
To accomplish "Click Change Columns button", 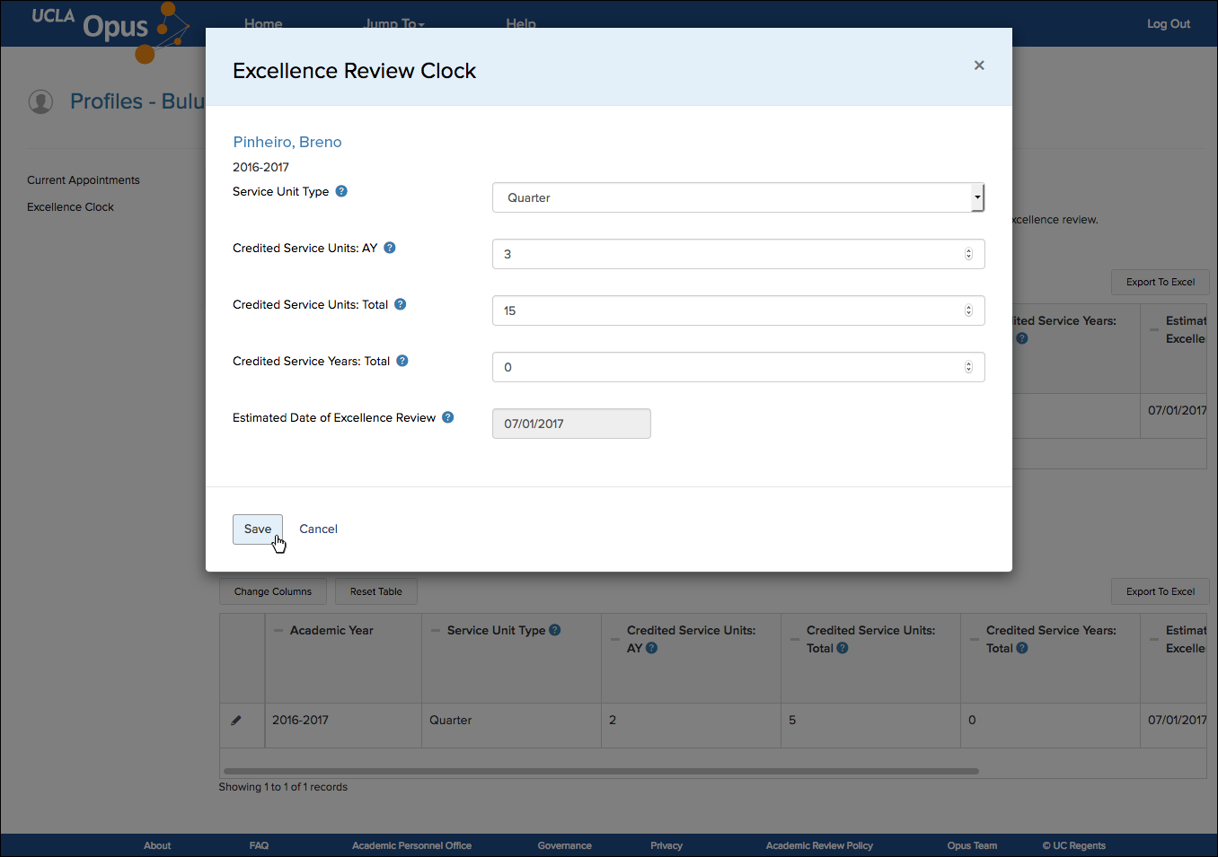I will 273,591.
